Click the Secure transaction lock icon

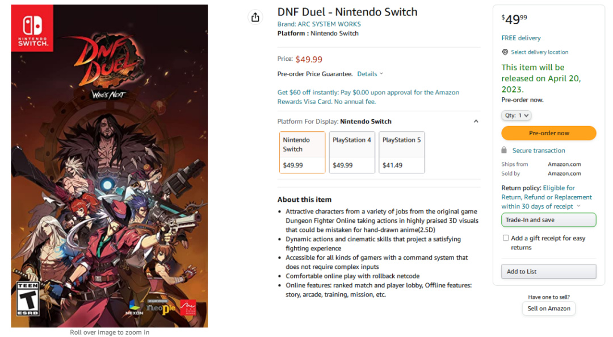[504, 151]
